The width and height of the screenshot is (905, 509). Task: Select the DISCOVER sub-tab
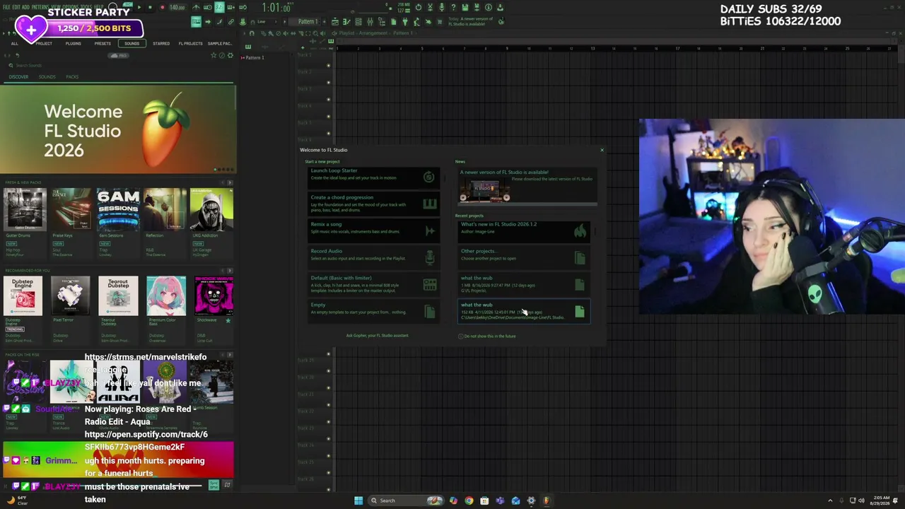point(19,76)
